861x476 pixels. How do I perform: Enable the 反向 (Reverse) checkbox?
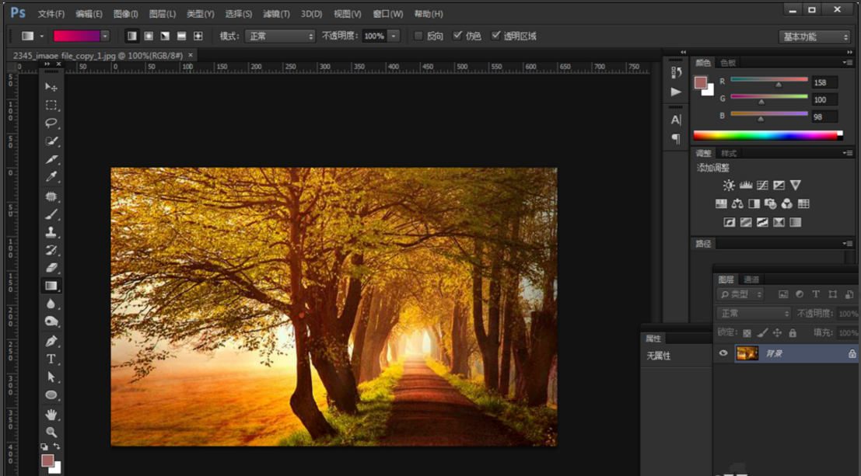(418, 36)
